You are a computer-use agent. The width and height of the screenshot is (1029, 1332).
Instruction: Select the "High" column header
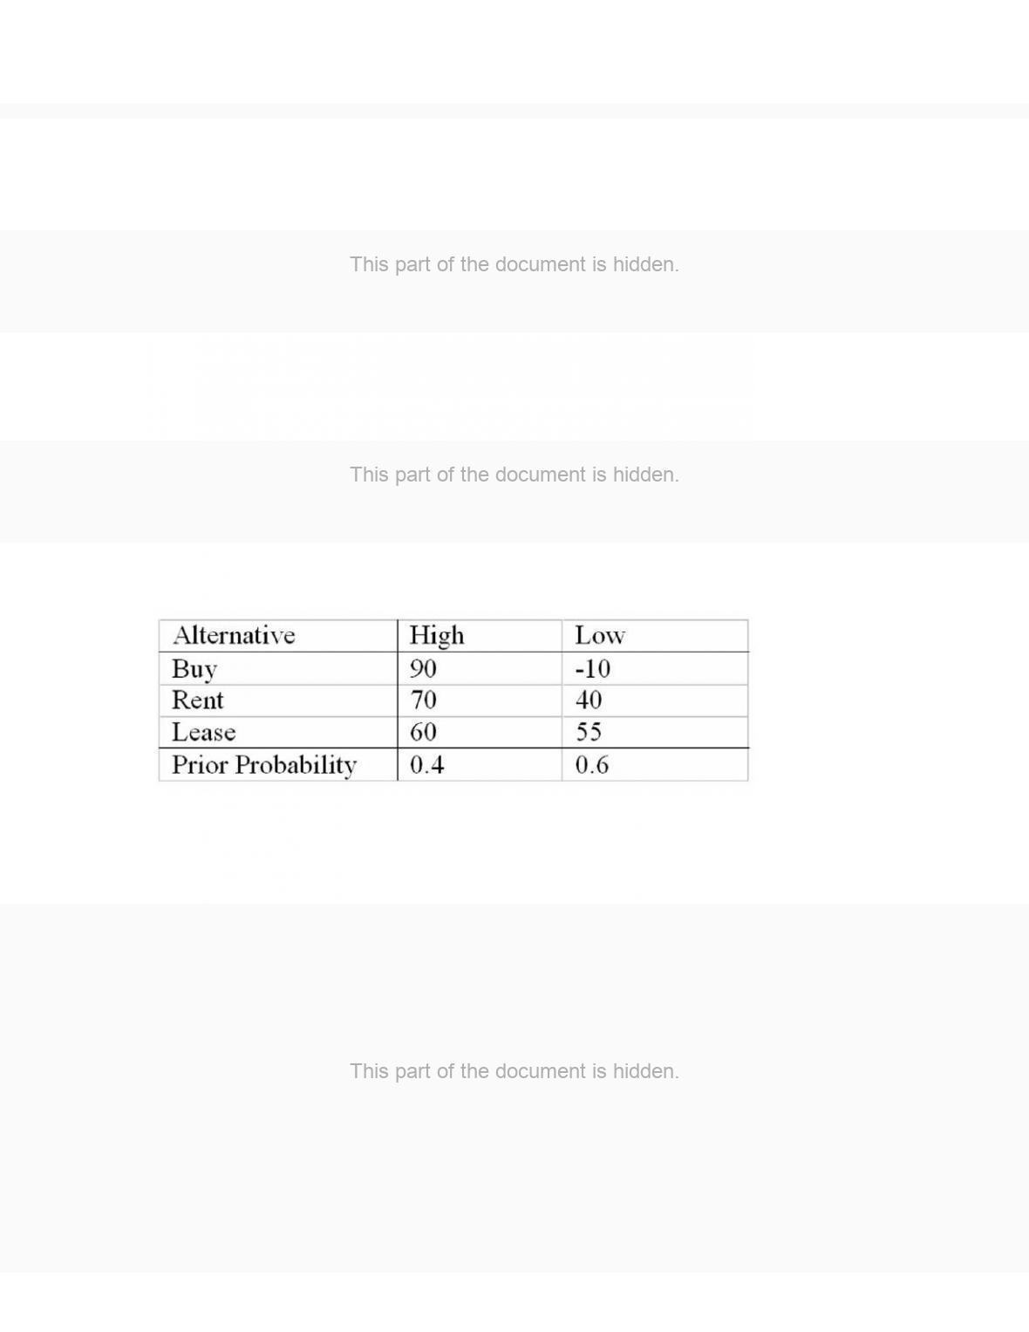pyautogui.click(x=480, y=636)
